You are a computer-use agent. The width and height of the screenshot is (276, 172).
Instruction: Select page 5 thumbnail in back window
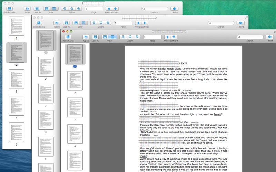tap(17, 132)
